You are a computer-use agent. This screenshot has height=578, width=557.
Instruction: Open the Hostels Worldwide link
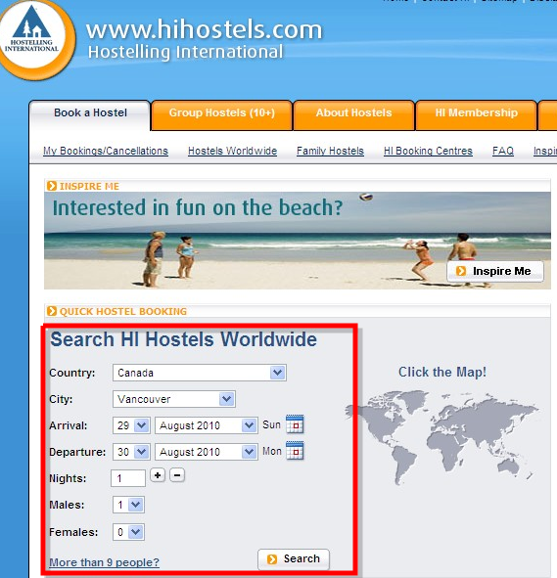pyautogui.click(x=232, y=151)
